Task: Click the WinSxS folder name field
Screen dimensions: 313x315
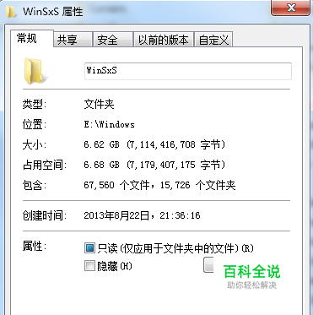Action: click(188, 71)
